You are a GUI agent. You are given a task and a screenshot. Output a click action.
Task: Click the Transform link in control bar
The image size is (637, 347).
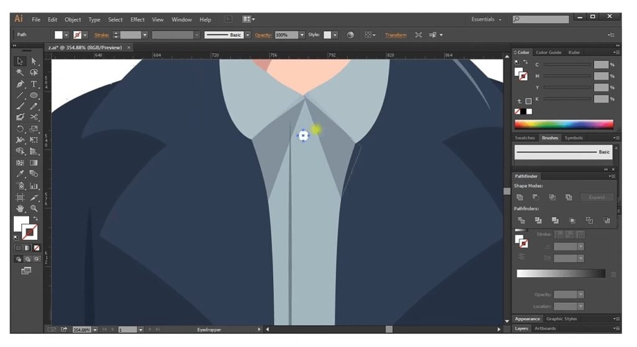[396, 35]
